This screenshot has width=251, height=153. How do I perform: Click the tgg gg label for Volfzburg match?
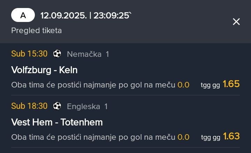[x=210, y=85]
